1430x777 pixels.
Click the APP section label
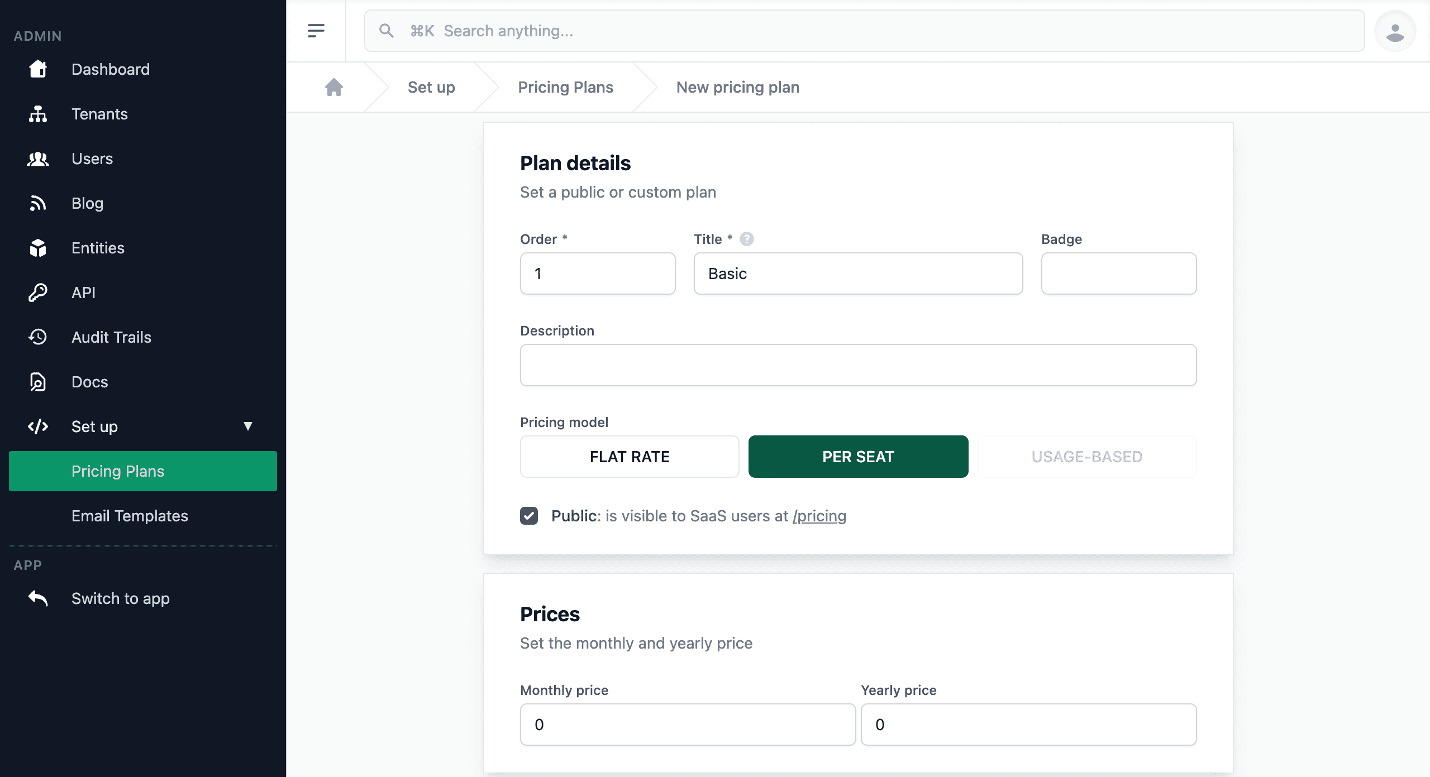tap(27, 565)
